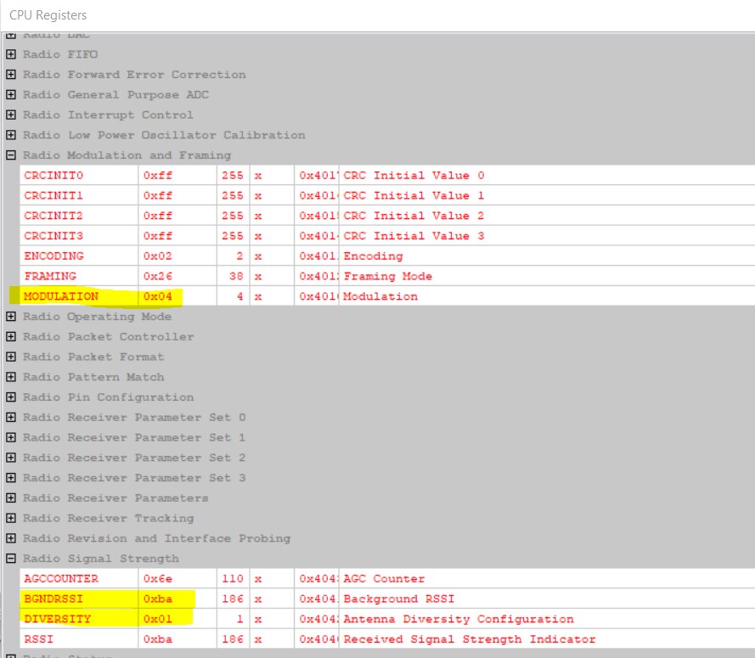The width and height of the screenshot is (755, 658).
Task: Click the CRCINIT0 hex value 0xff
Action: (x=158, y=176)
